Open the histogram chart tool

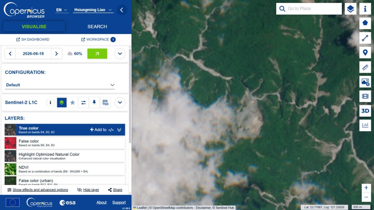(x=365, y=125)
